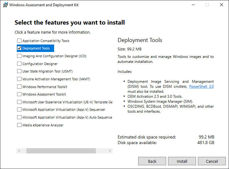
Task: Click the Windows ADK title bar icon
Action: click(x=5, y=5)
